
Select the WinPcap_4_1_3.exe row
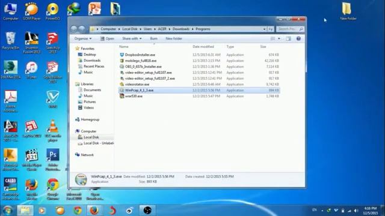tap(199, 90)
